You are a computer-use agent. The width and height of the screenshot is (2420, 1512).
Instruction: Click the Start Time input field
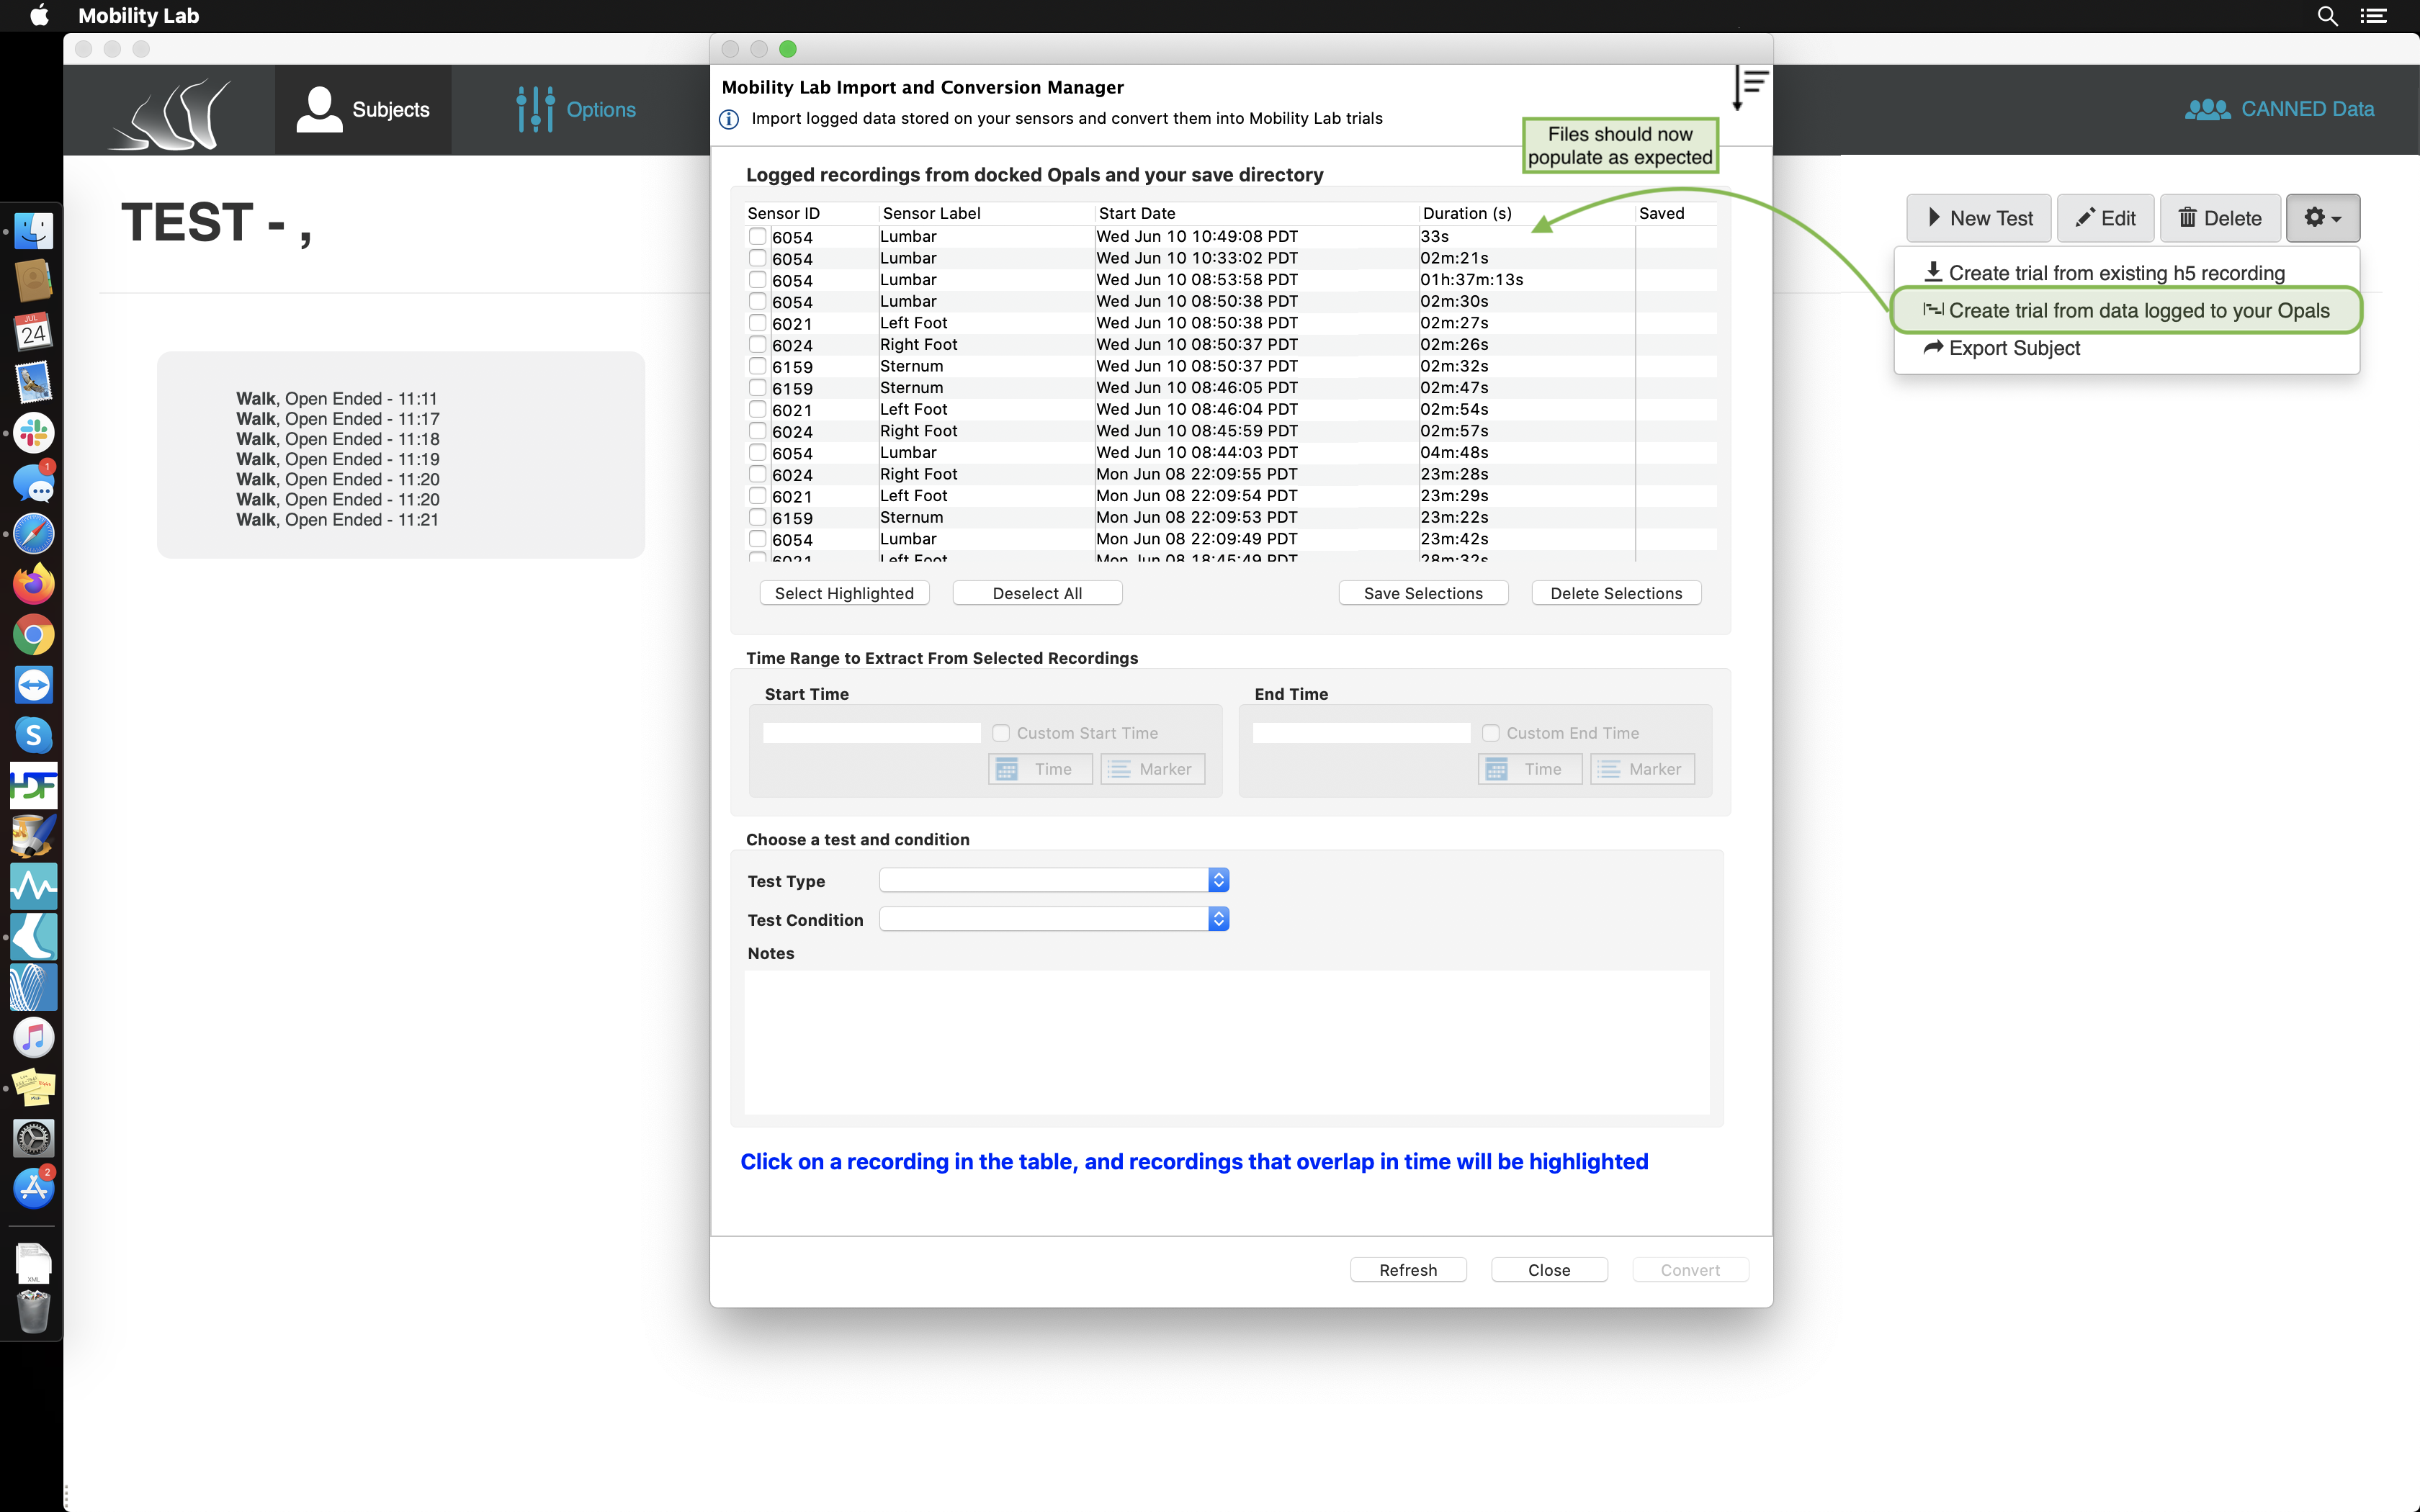[x=871, y=733]
